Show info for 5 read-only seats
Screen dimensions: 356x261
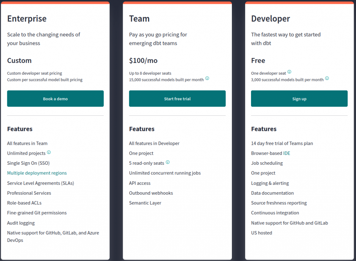(168, 162)
